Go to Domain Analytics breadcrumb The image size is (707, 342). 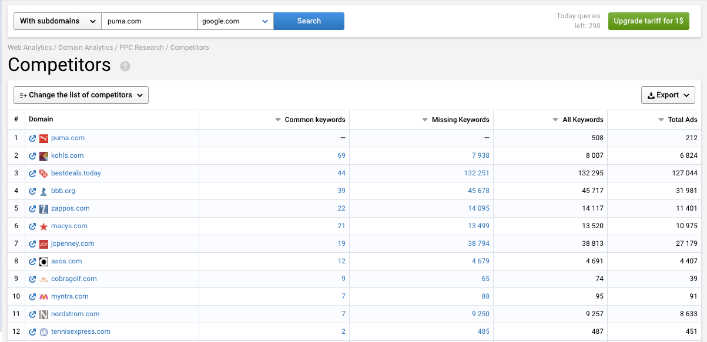coord(85,48)
